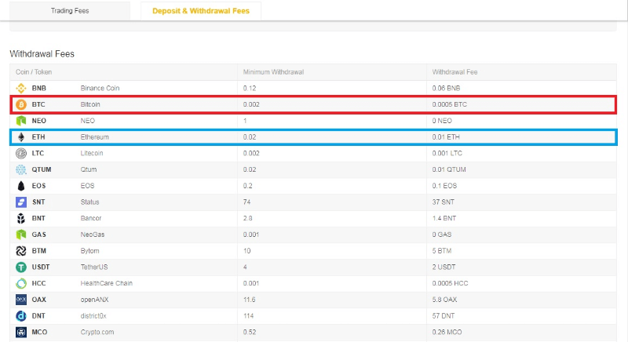
Task: Click the orange Bitcoin icon
Action: click(21, 104)
